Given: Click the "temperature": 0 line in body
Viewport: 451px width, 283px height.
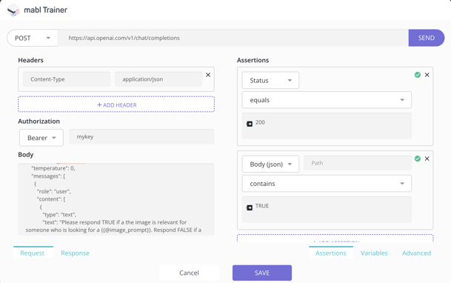Looking at the screenshot, I should tap(53, 168).
